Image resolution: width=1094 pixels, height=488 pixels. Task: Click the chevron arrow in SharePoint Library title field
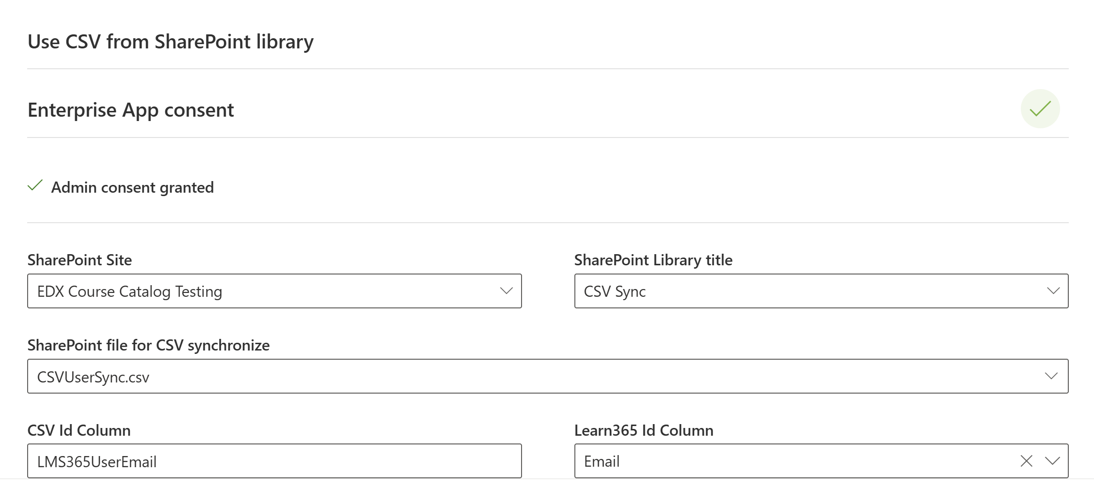coord(1053,291)
